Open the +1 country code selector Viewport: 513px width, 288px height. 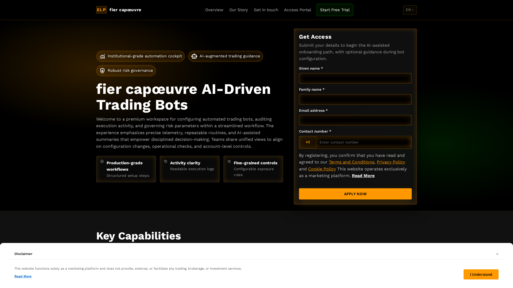(x=308, y=142)
